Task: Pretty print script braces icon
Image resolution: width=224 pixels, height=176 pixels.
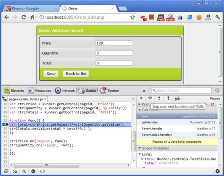Action: tap(43, 171)
